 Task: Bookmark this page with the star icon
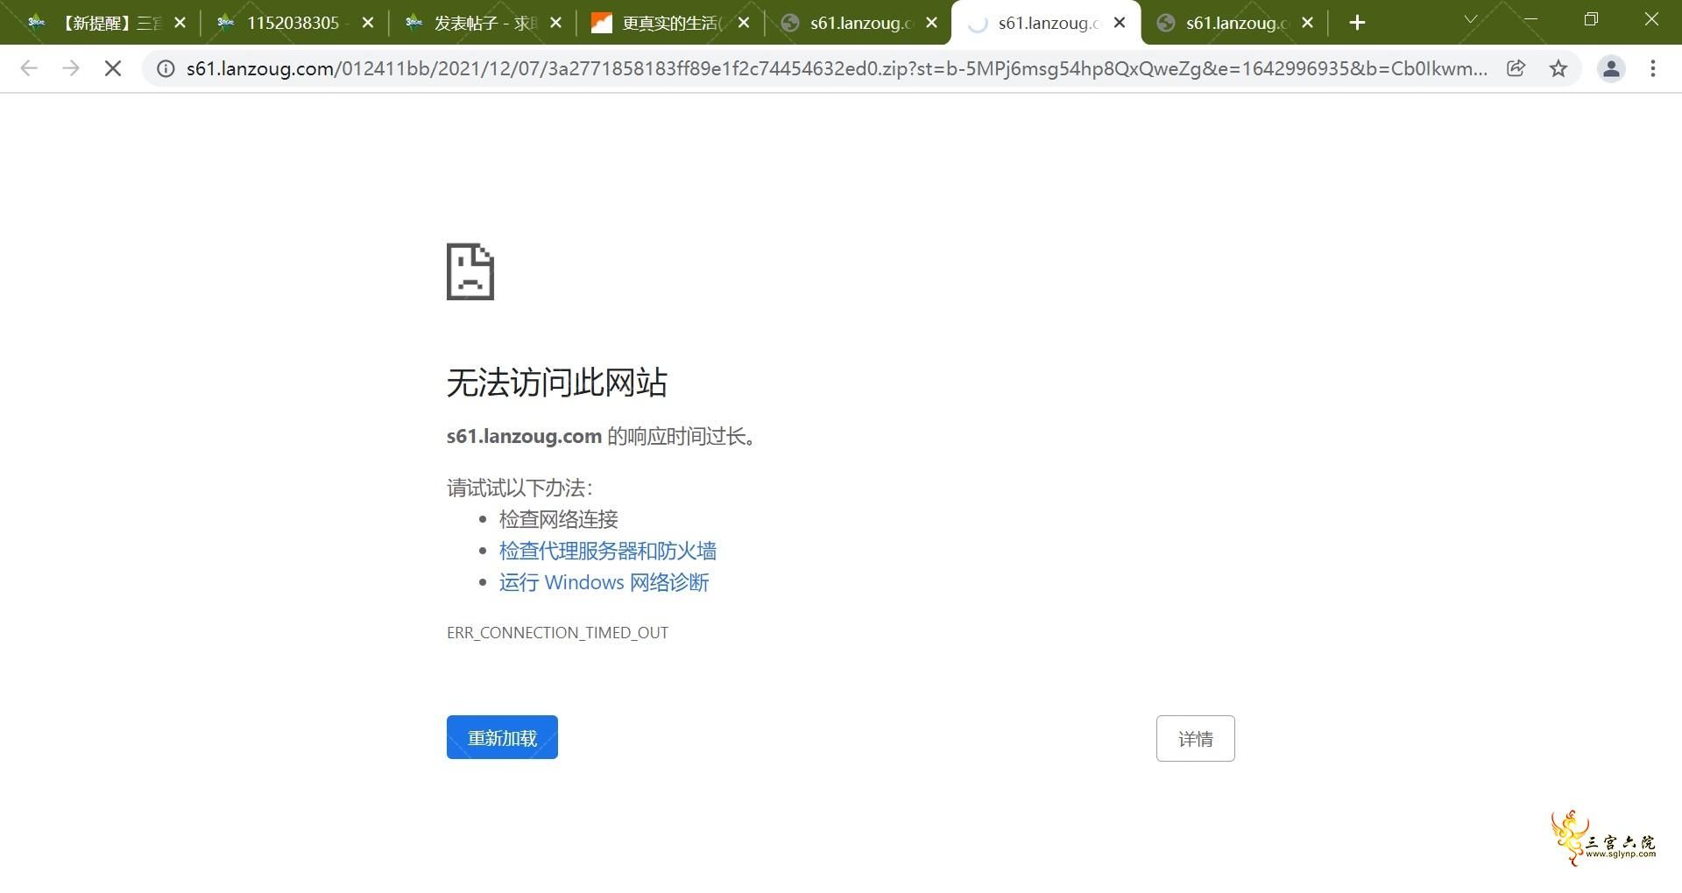pos(1558,68)
